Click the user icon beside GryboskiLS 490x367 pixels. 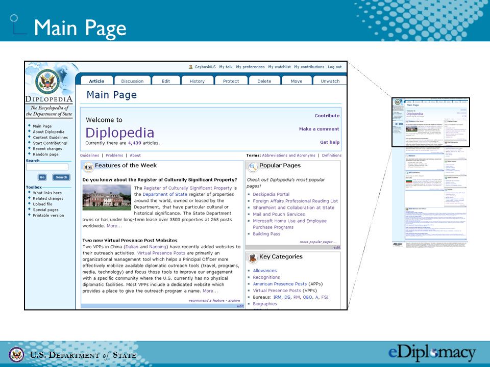[x=190, y=67]
